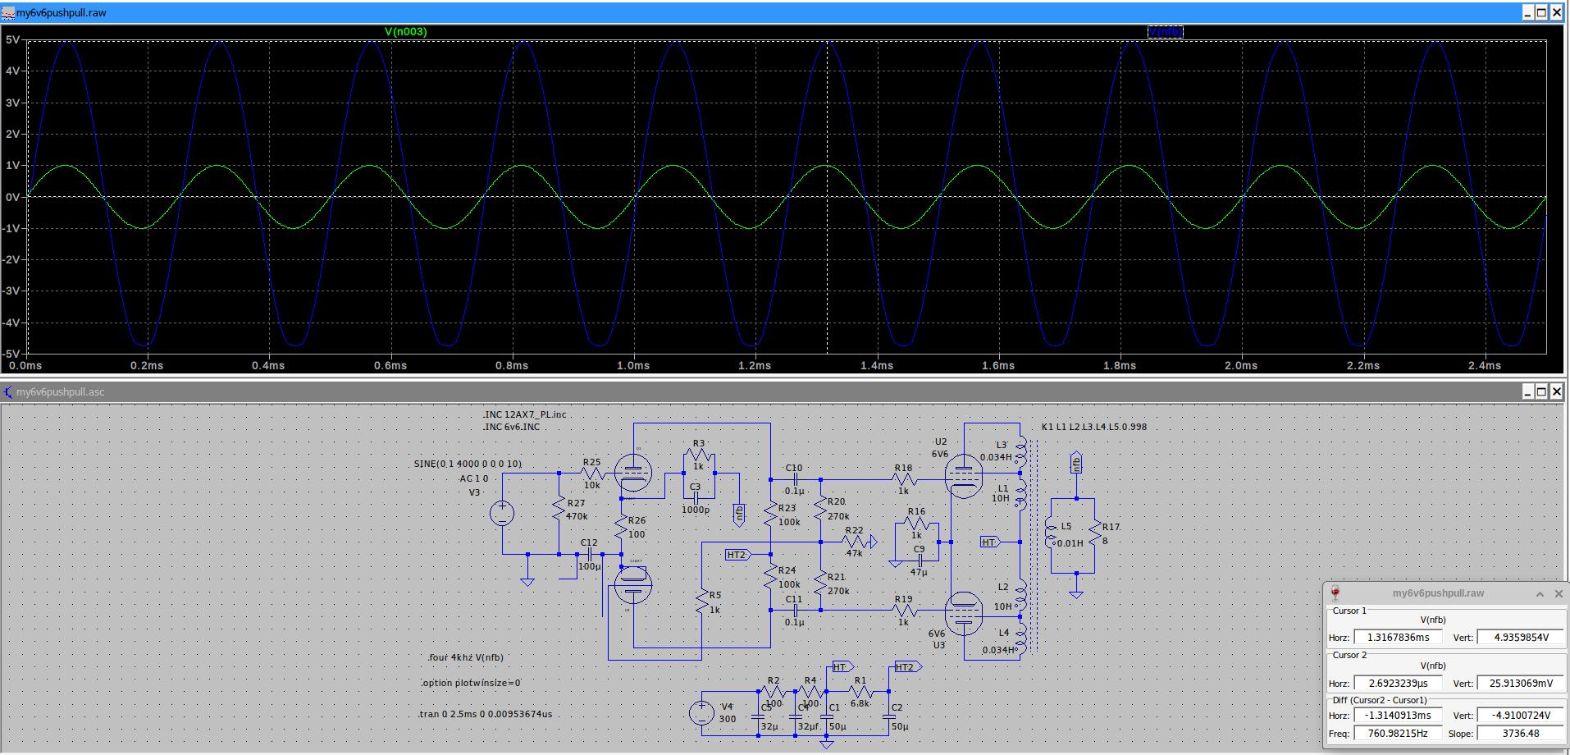This screenshot has width=1570, height=755.
Task: Click capacitor C9 47µ symbol
Action: tap(919, 560)
